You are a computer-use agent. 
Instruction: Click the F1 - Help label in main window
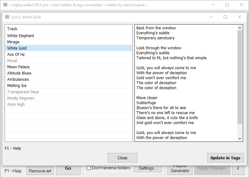click(x=13, y=171)
